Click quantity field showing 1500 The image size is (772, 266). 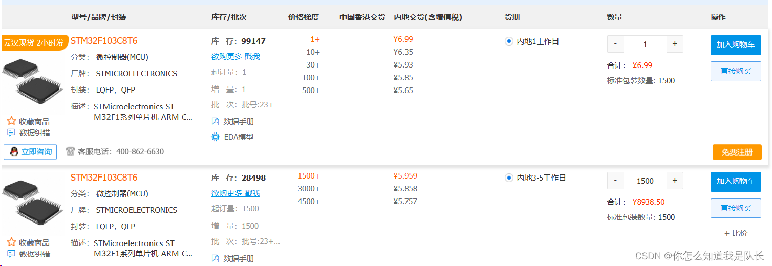pos(645,181)
